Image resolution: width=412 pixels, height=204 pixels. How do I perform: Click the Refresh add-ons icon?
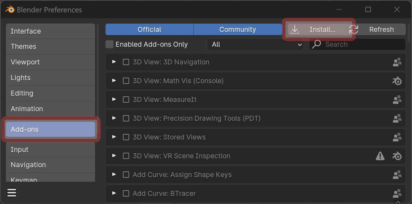point(353,30)
